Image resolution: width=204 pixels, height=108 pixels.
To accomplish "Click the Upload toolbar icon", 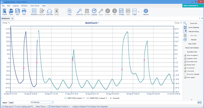I will point(57,12).
